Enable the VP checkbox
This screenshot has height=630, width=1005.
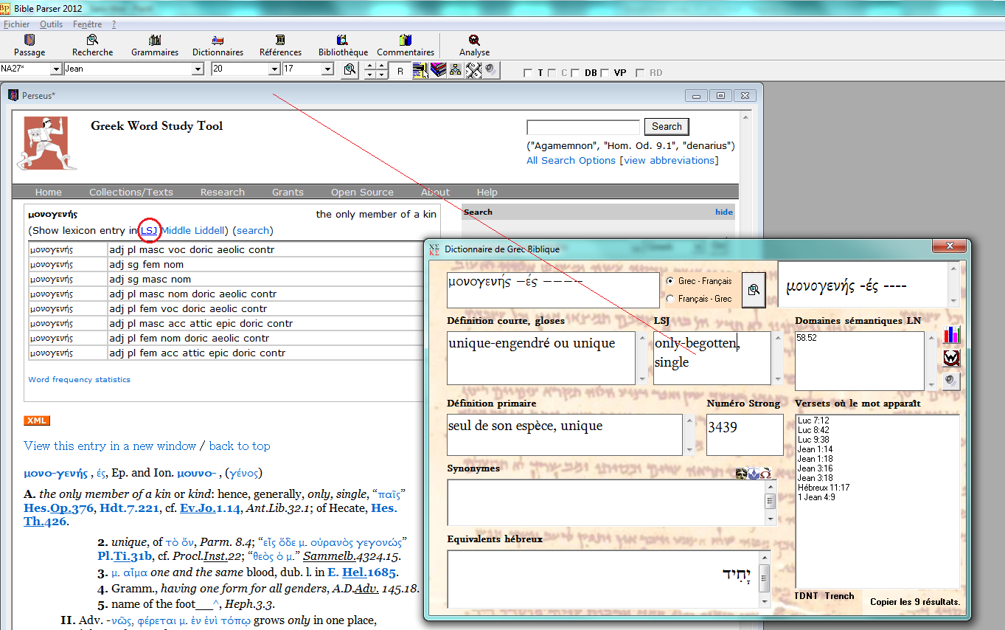605,73
